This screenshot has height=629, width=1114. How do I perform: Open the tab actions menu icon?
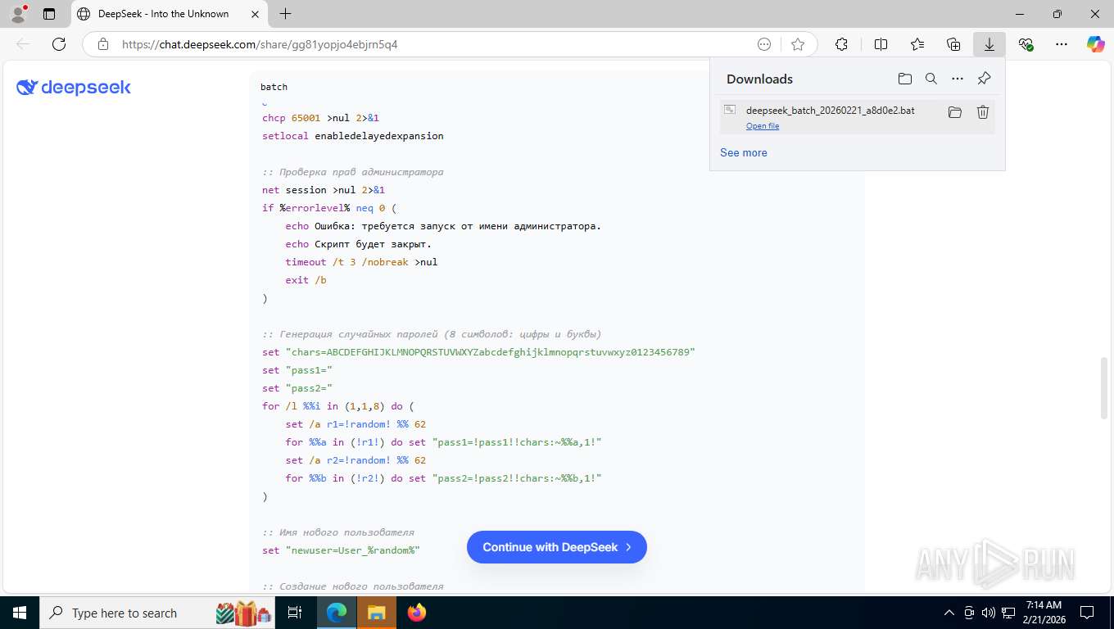[x=49, y=14]
